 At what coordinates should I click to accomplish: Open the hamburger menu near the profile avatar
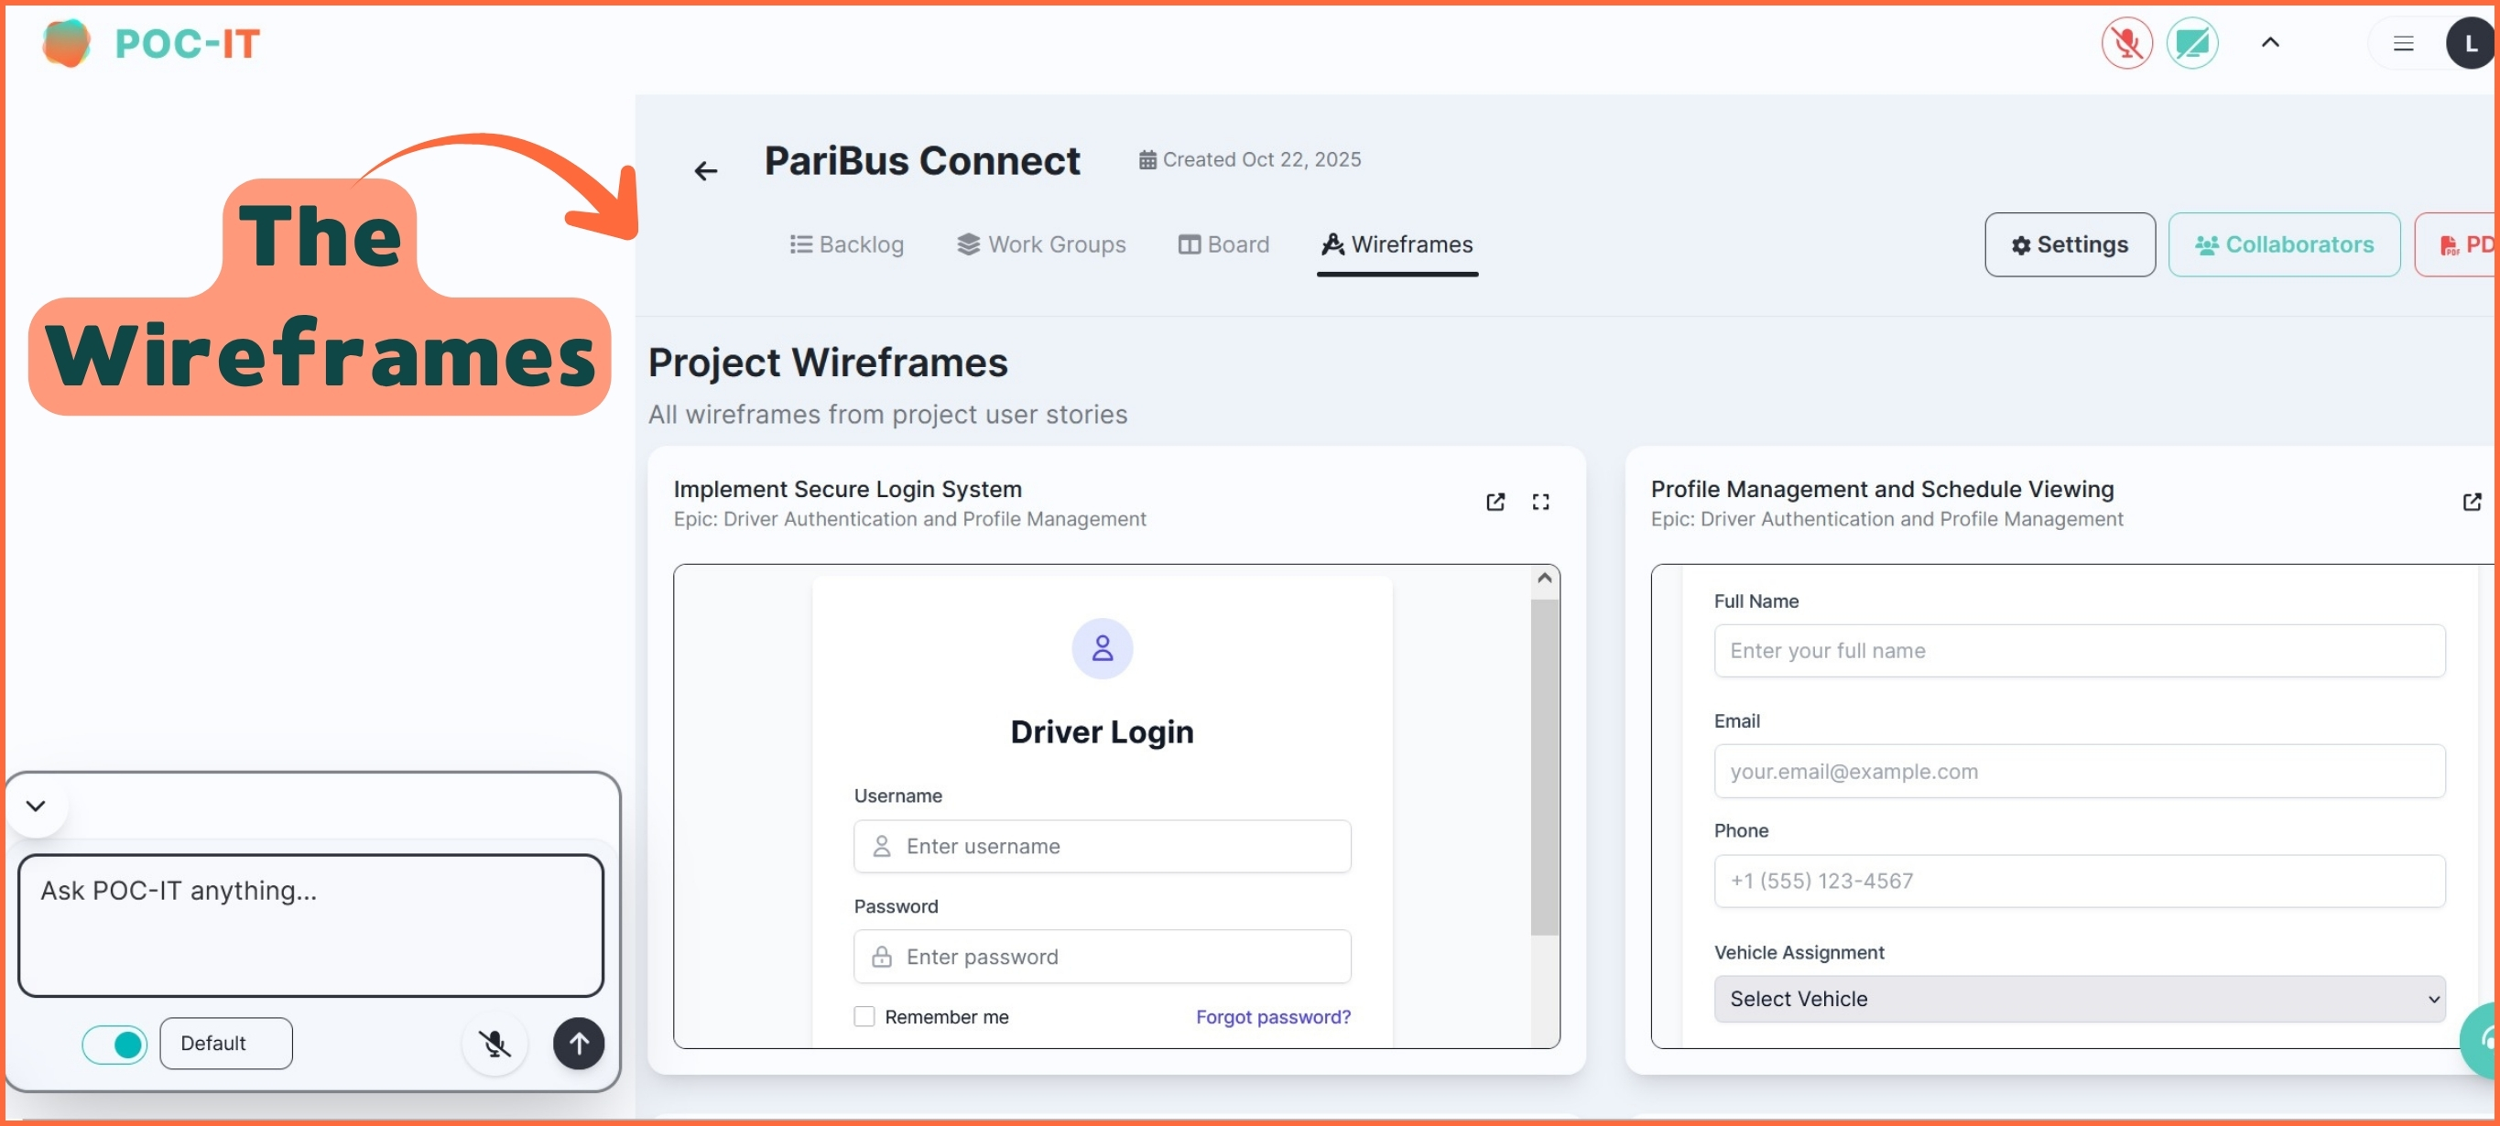tap(2404, 43)
